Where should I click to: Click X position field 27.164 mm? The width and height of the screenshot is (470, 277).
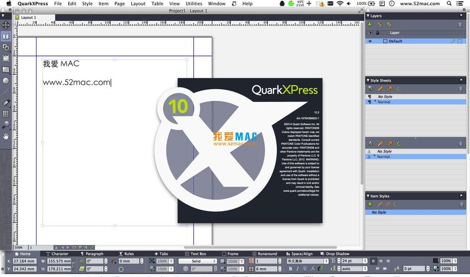point(24,261)
